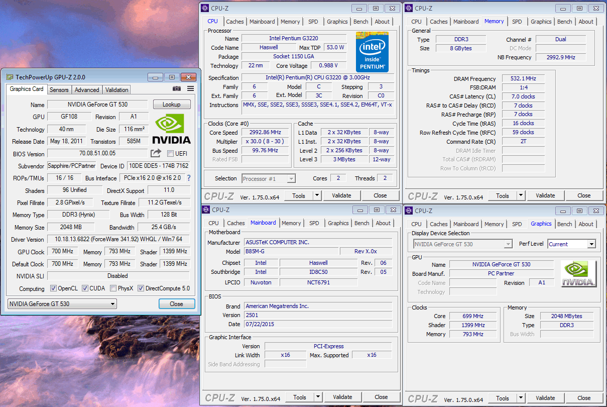Click Validate in the Memory window
607x407 pixels.
click(x=545, y=196)
